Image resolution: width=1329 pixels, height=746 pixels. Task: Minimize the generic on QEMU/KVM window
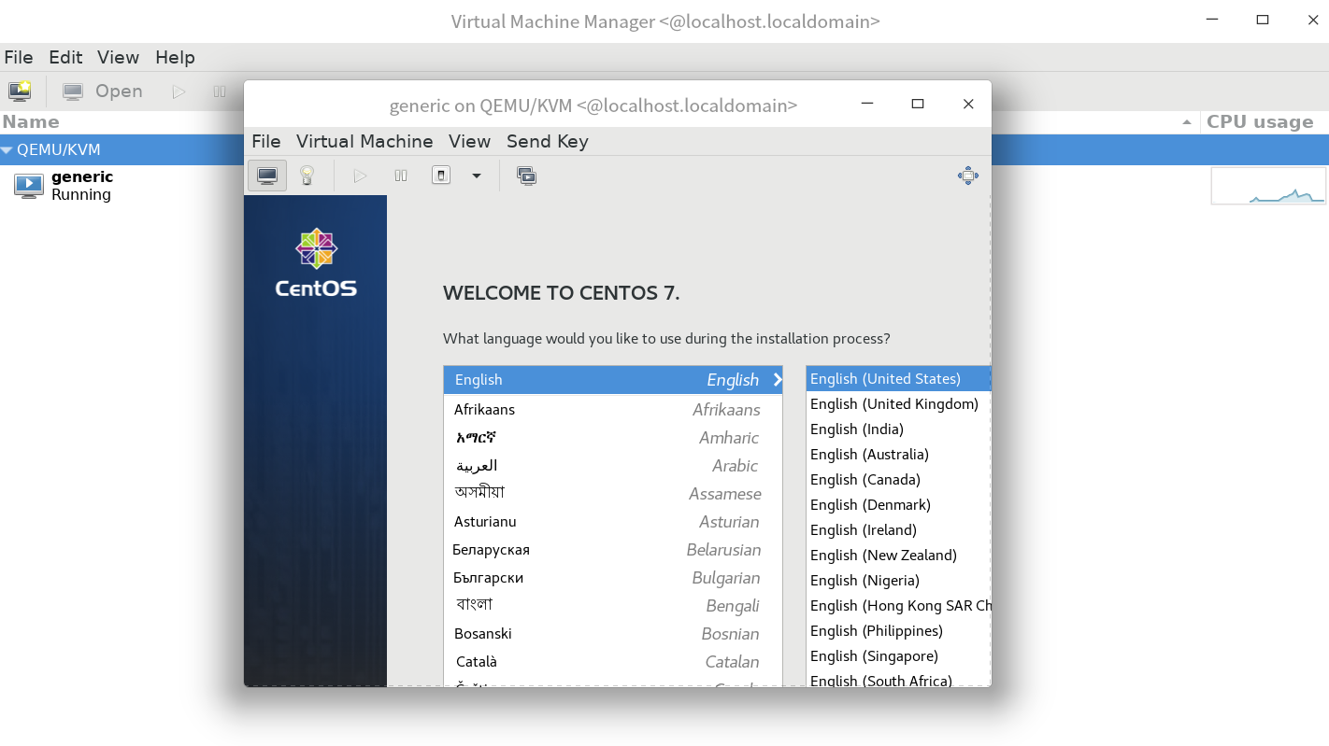867,105
